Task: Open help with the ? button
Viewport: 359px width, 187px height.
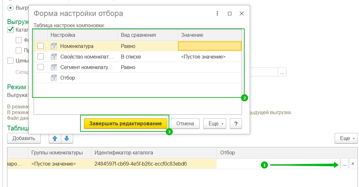Action: pos(236,123)
